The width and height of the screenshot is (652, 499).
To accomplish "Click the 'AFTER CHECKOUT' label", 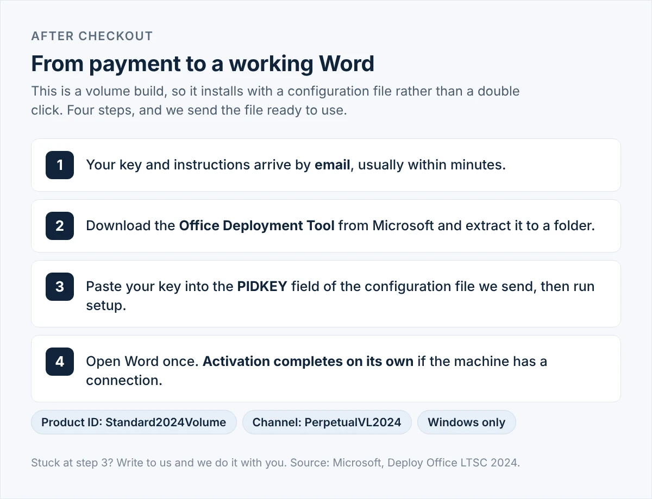I will pyautogui.click(x=92, y=36).
